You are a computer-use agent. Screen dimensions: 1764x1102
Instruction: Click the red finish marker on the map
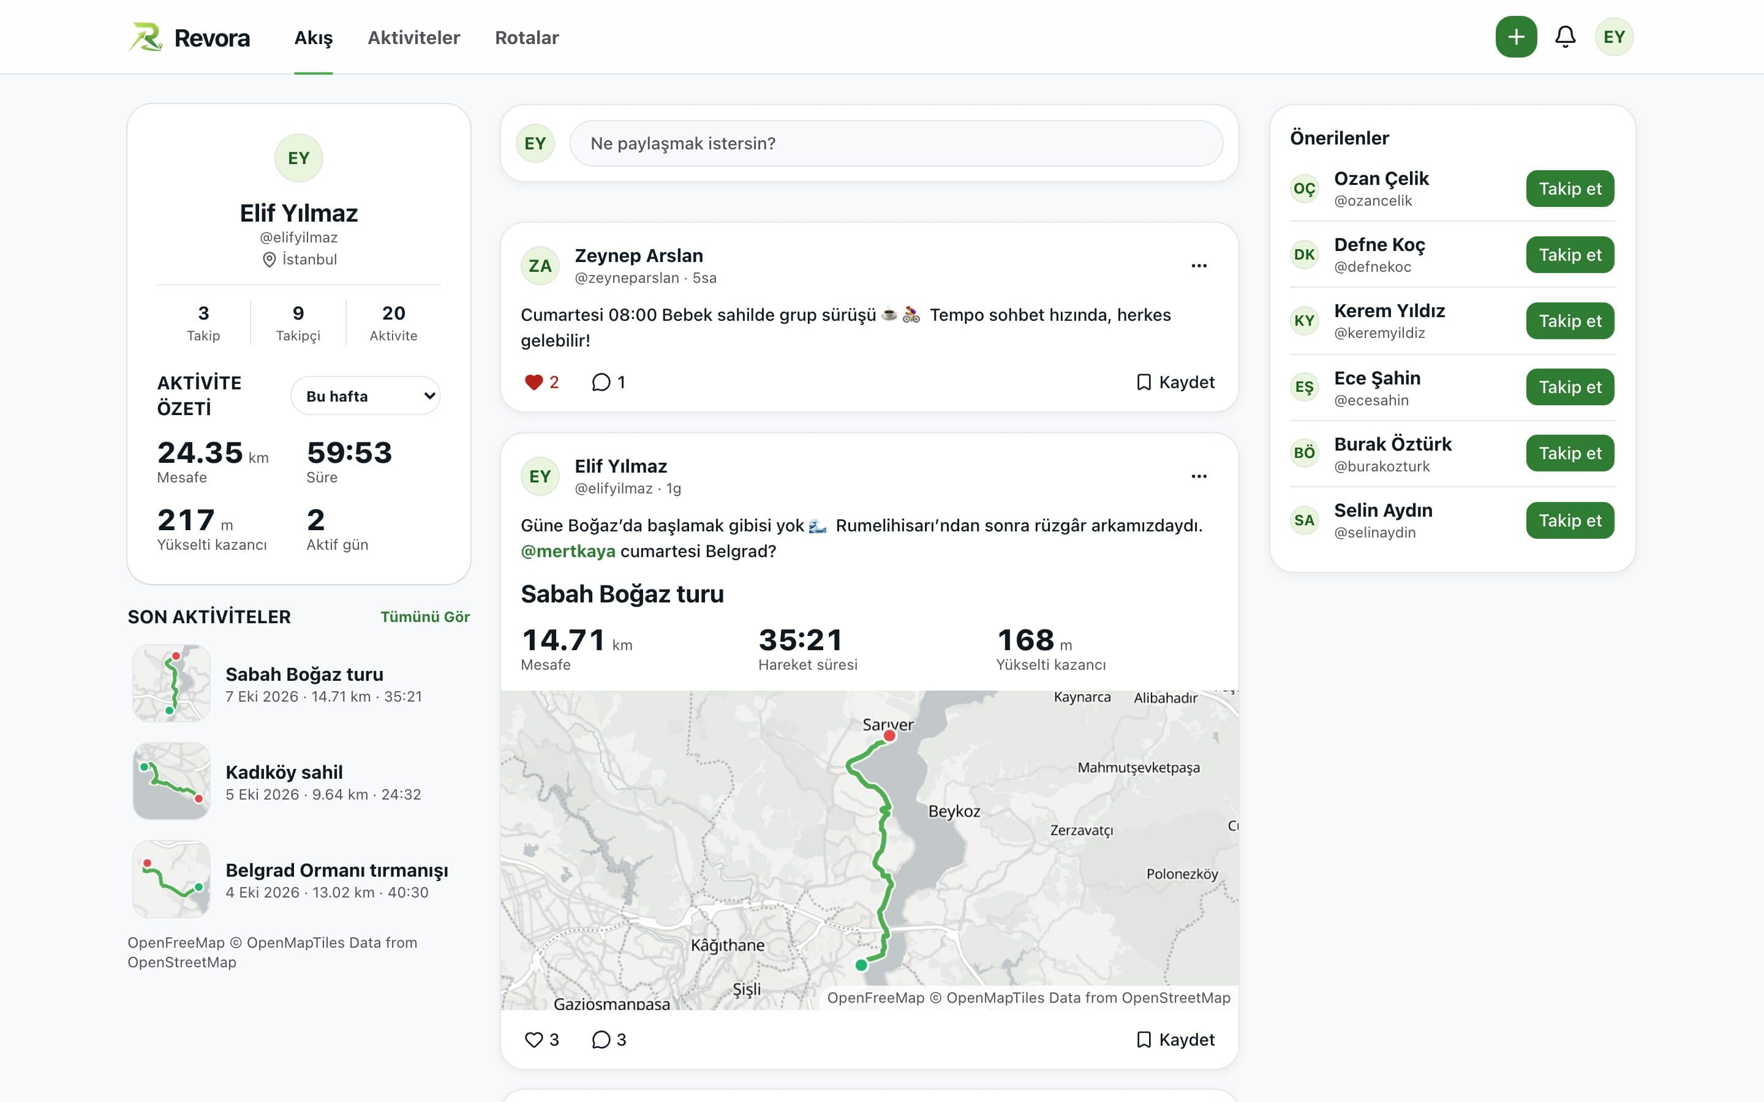coord(889,735)
